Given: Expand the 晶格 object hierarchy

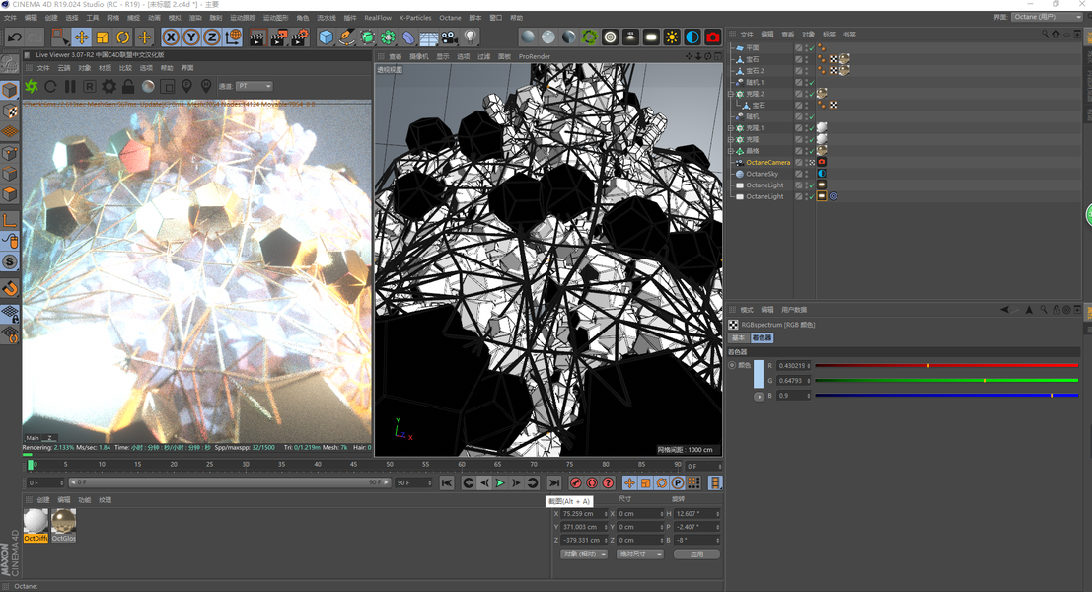Looking at the screenshot, I should pyautogui.click(x=731, y=150).
